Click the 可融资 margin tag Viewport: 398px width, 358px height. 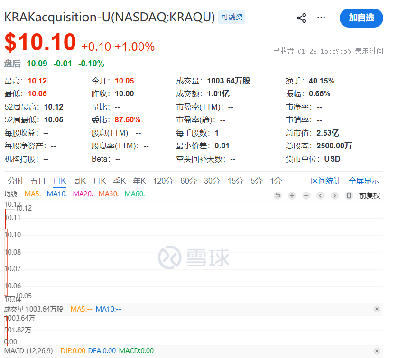coord(231,18)
